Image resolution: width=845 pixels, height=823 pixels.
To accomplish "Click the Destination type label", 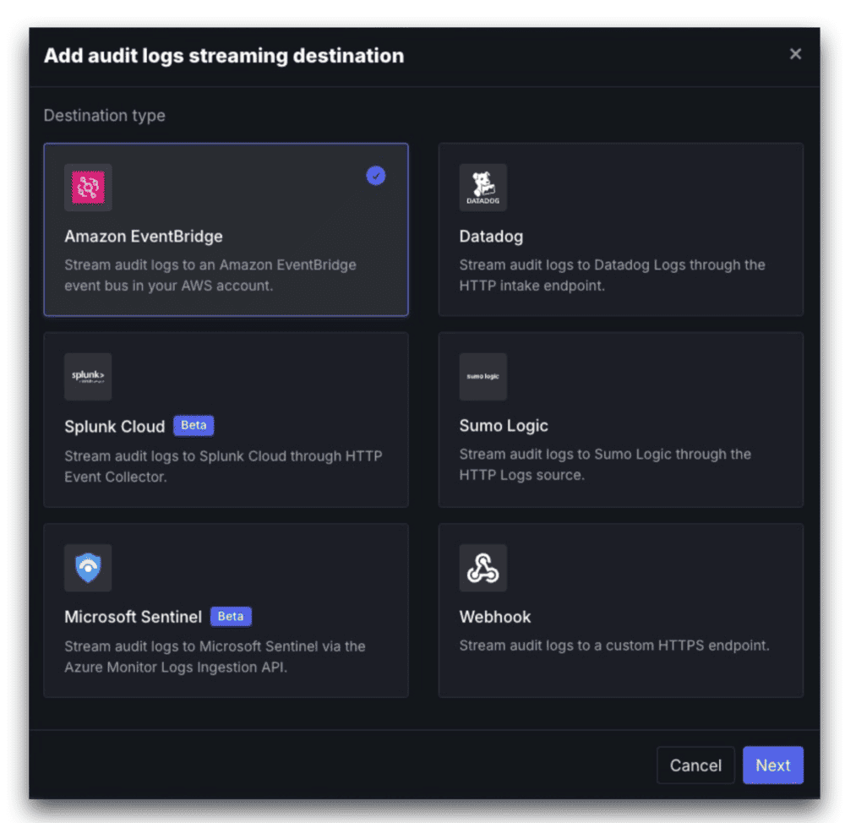I will (105, 116).
